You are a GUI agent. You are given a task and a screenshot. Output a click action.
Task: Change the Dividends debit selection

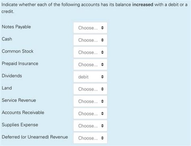[90, 77]
